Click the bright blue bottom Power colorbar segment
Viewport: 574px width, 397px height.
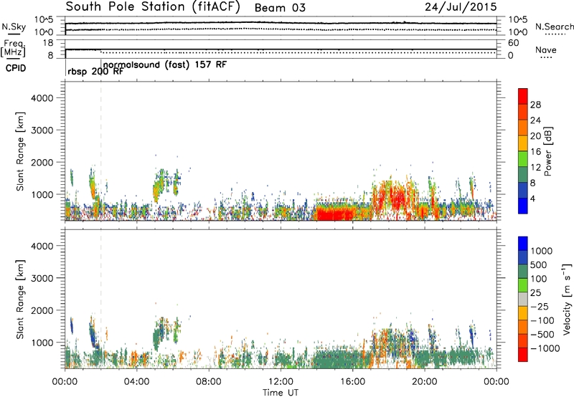(x=523, y=206)
